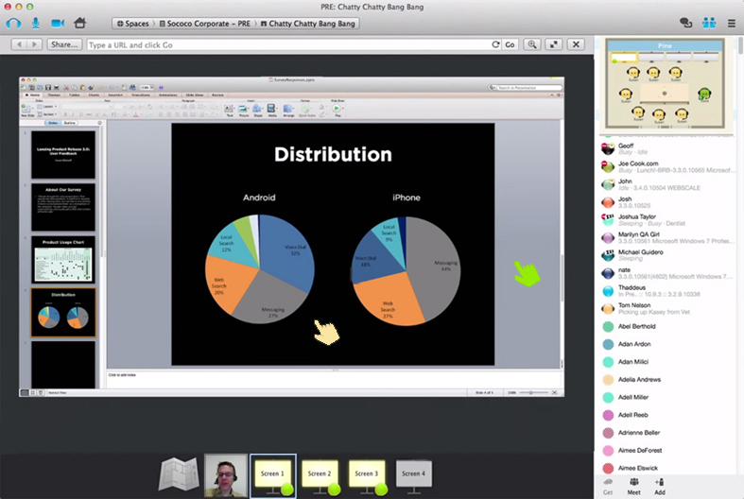Screen dimensions: 744x499
Task: Open the hamburger menu at top right
Action: 731,23
